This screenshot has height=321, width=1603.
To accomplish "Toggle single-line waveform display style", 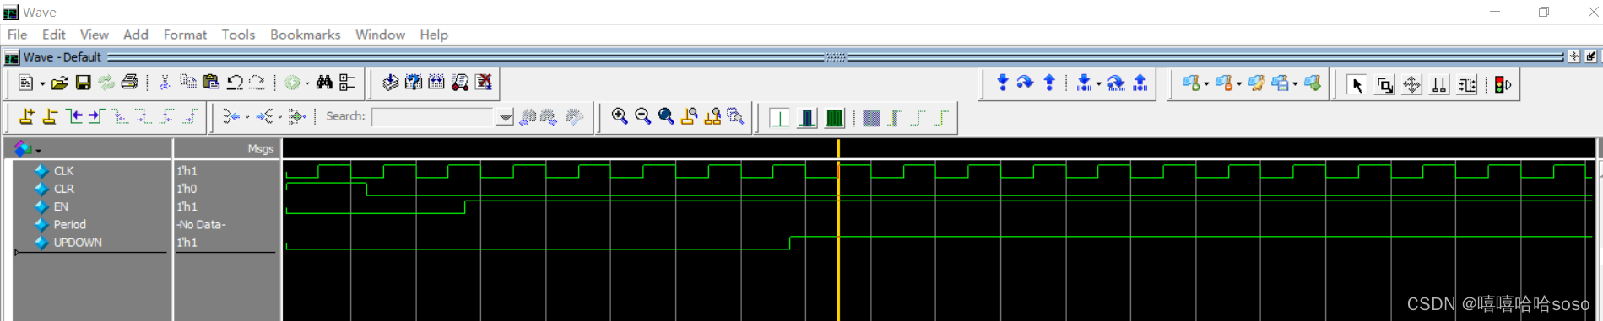I will click(x=780, y=118).
